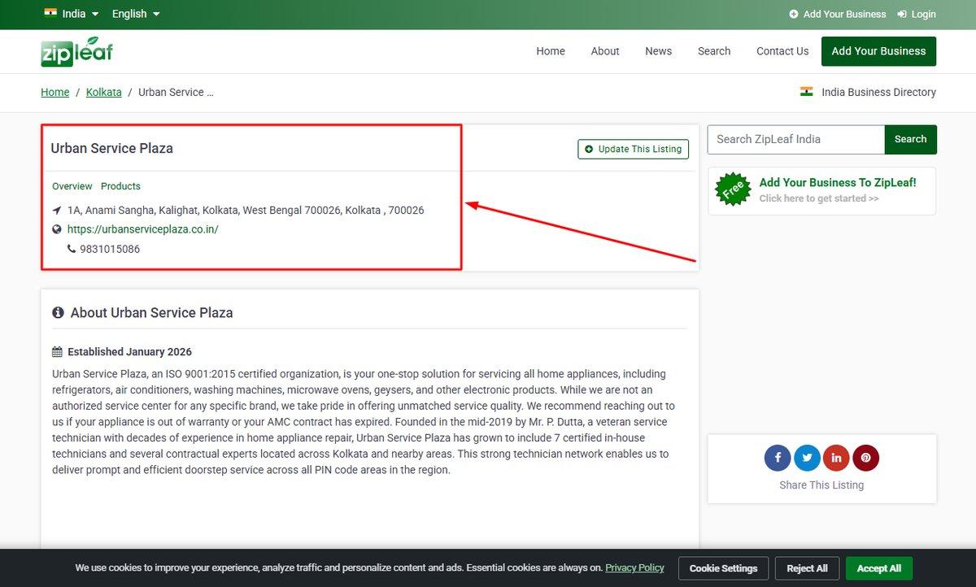Open Cookie Settings
Image resolution: width=976 pixels, height=587 pixels.
click(723, 568)
